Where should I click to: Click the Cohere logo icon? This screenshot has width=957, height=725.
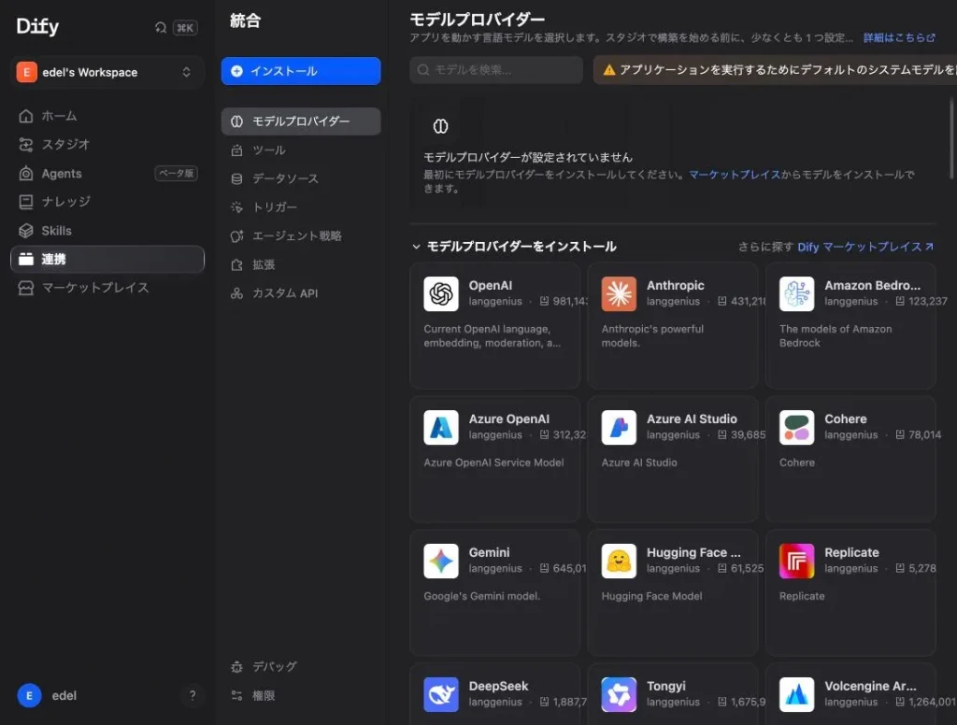click(x=796, y=427)
